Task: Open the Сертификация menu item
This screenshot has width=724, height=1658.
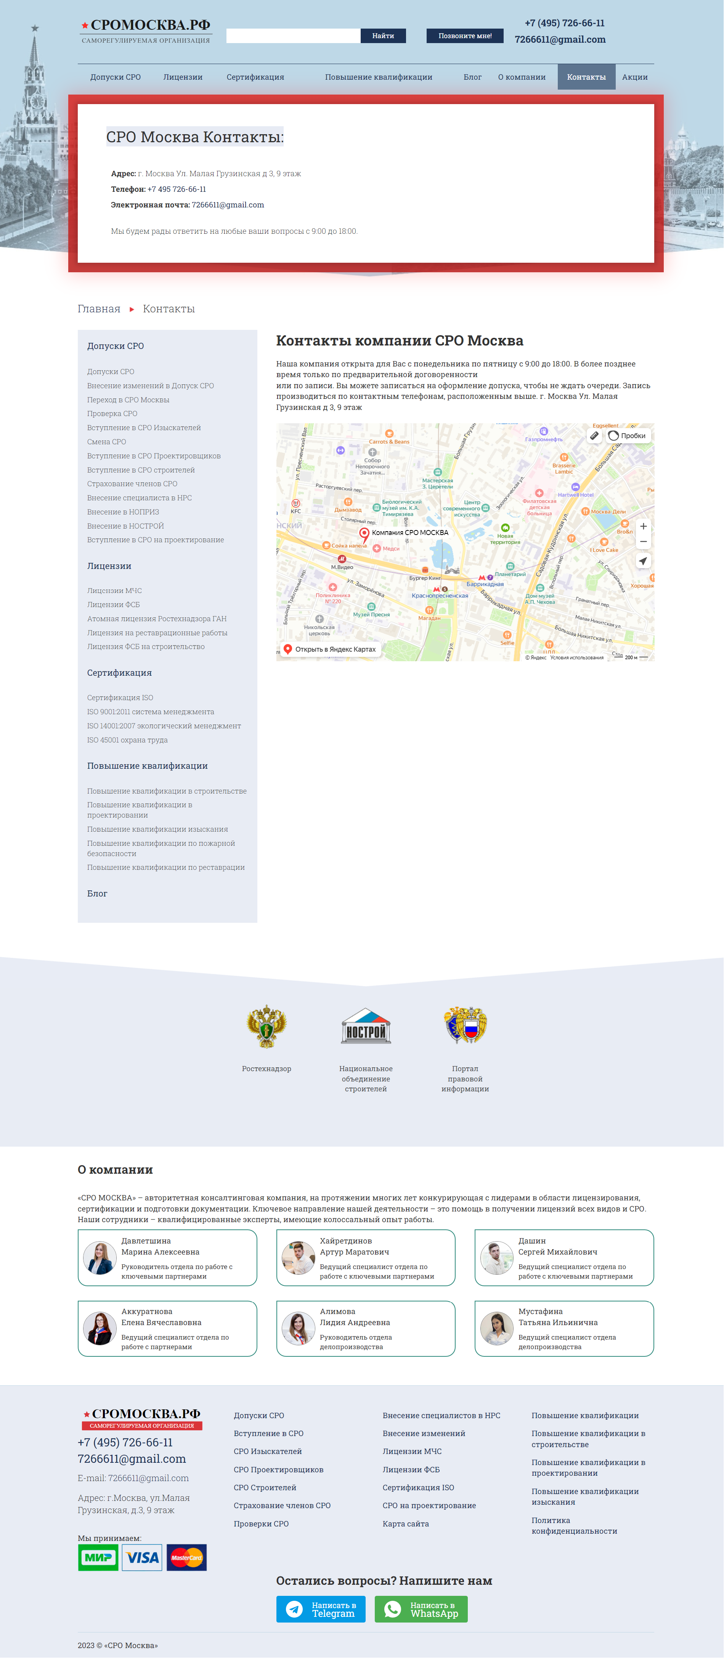Action: point(255,77)
